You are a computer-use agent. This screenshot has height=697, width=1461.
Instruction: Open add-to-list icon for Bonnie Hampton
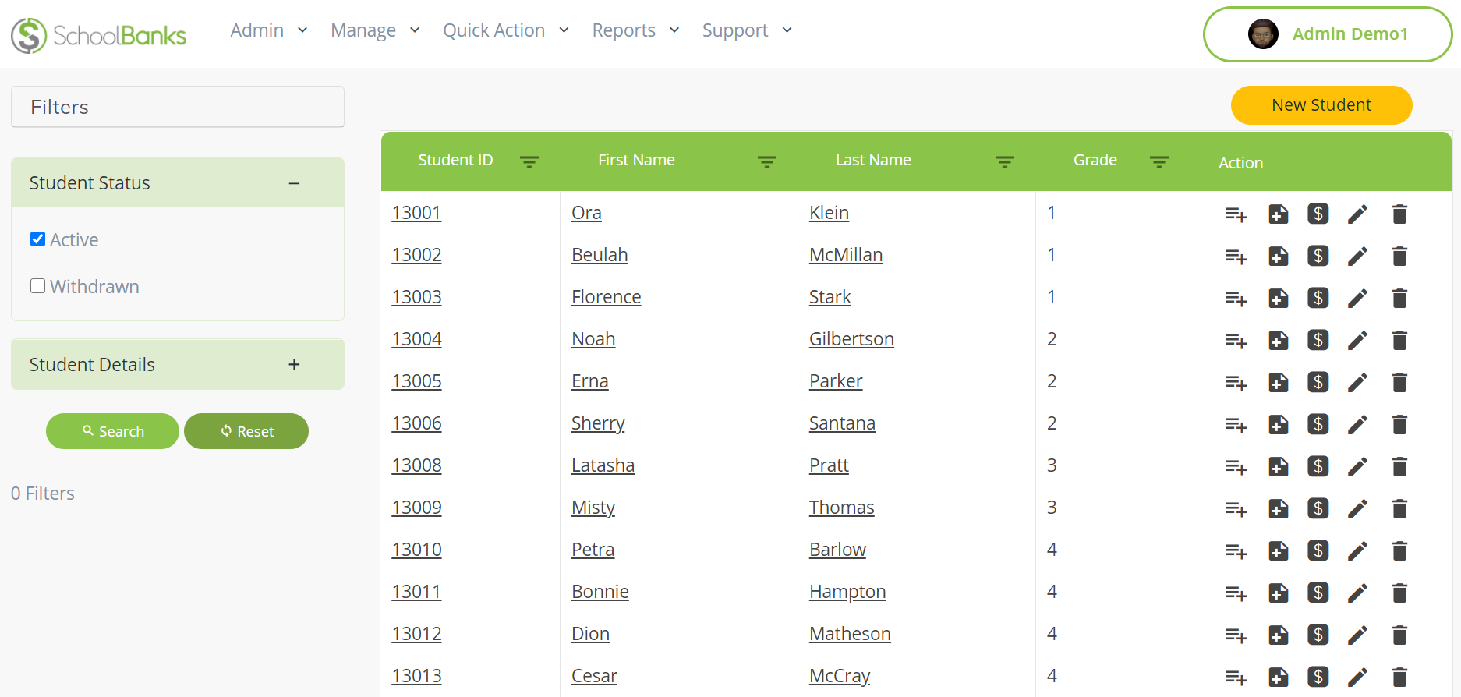[1236, 593]
